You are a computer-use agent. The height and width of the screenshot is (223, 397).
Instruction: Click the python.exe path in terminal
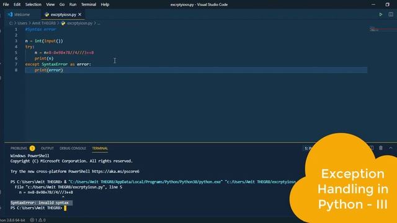146,181
